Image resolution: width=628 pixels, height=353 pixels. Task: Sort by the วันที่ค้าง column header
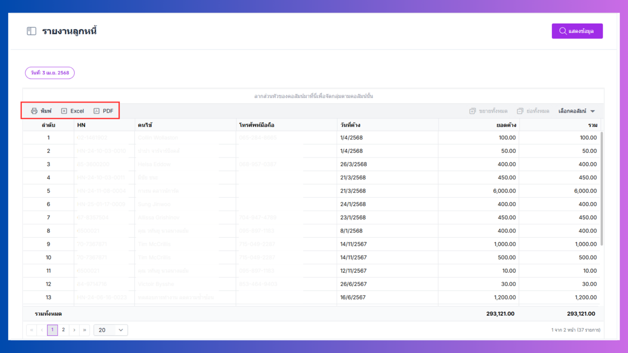pos(388,125)
